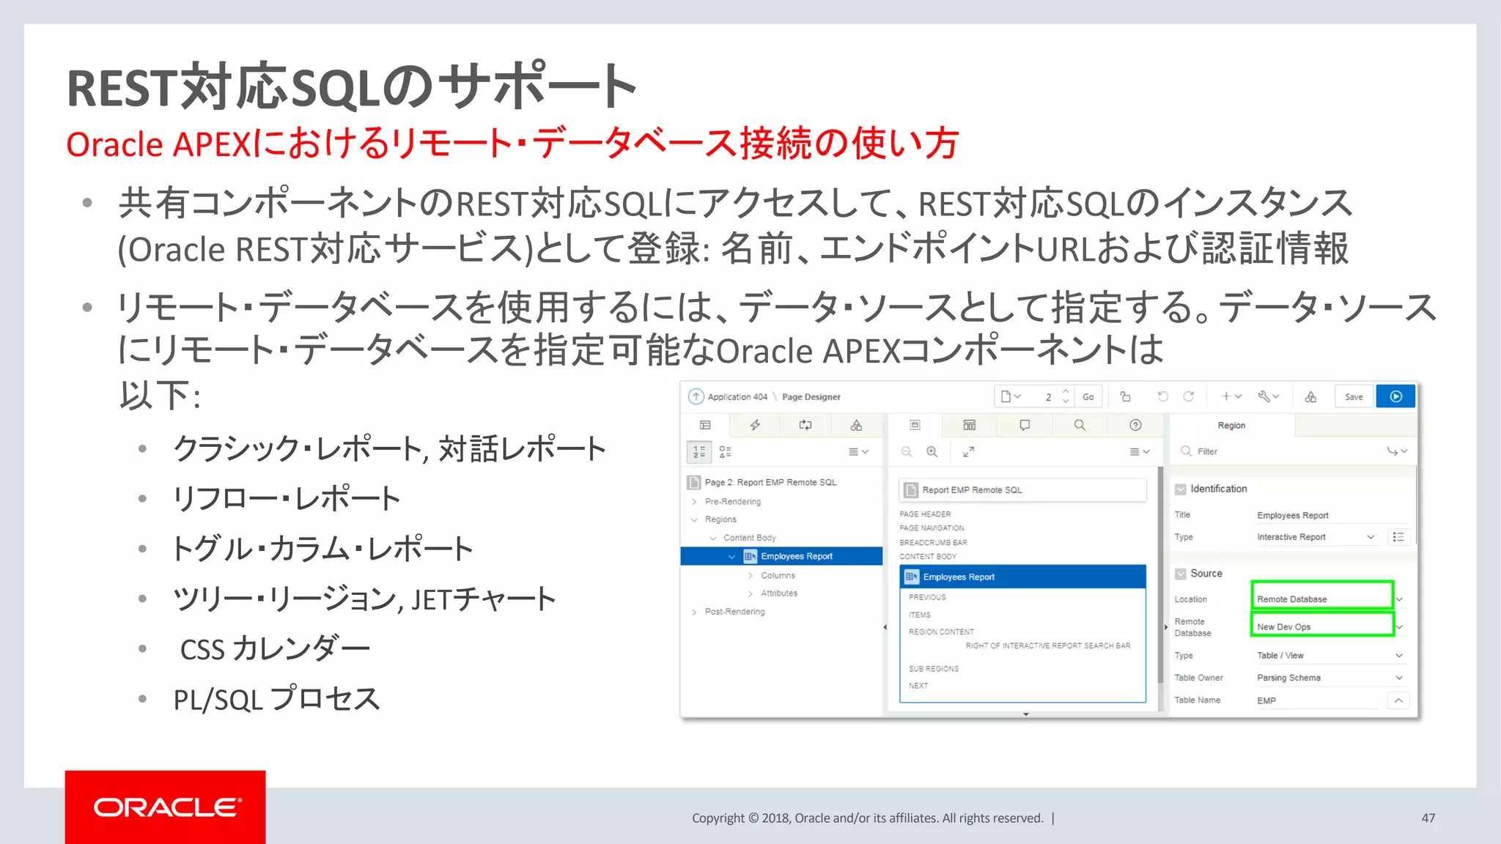The height and width of the screenshot is (844, 1501).
Task: Open the Utilities wrench menu
Action: coord(1269,396)
